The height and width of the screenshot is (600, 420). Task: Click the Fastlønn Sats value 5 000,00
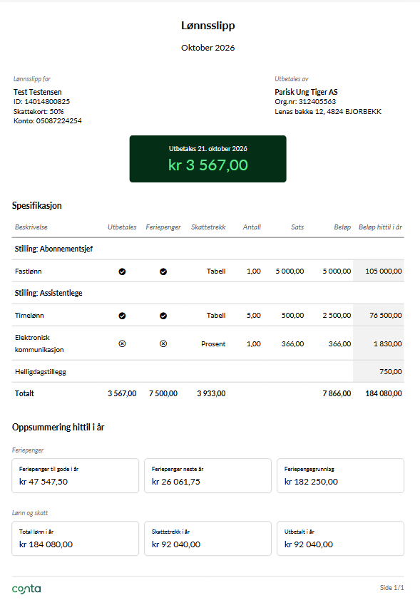[x=290, y=271]
